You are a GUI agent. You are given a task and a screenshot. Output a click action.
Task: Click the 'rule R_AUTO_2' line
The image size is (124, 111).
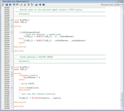[x=22, y=67]
